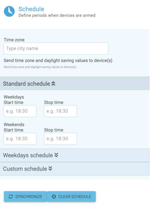Select the Schedule page title
Viewport: 150px width, 207px height.
[x=31, y=9]
